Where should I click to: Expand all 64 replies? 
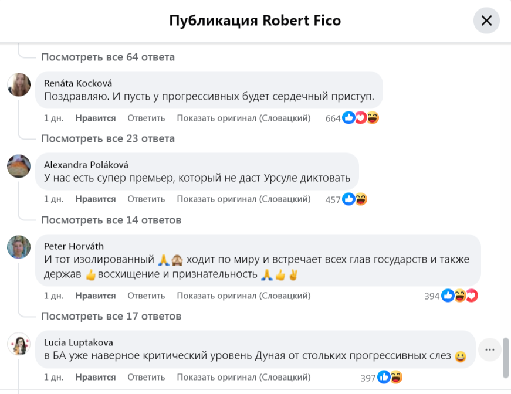tap(108, 57)
